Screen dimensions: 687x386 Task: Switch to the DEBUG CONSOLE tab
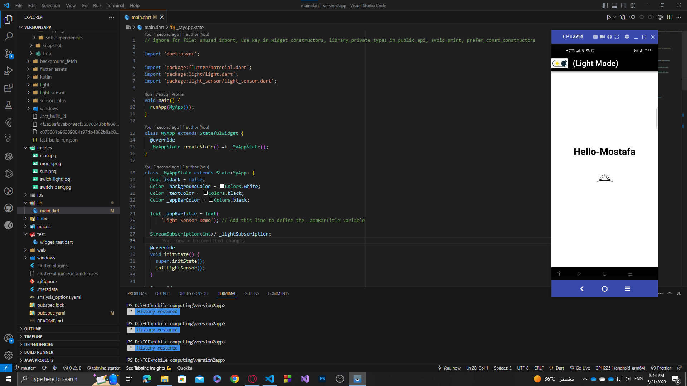[x=194, y=293]
